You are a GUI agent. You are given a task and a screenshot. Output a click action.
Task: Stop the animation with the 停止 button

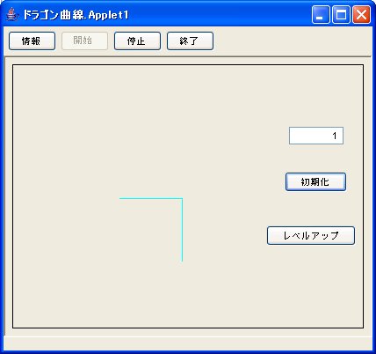[x=137, y=41]
